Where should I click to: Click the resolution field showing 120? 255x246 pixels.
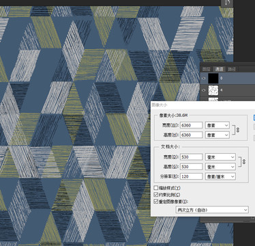tap(191, 176)
